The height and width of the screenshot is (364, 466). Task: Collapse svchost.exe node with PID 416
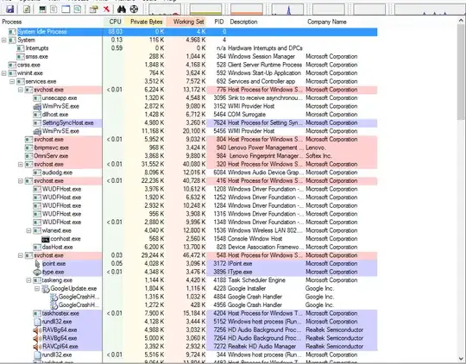tap(21, 181)
